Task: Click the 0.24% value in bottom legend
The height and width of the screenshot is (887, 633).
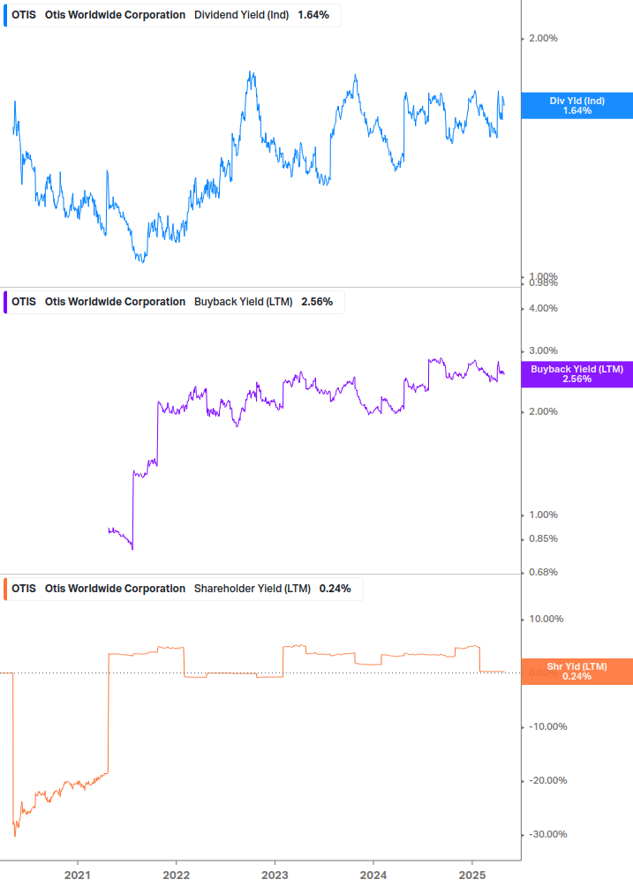Action: point(335,589)
